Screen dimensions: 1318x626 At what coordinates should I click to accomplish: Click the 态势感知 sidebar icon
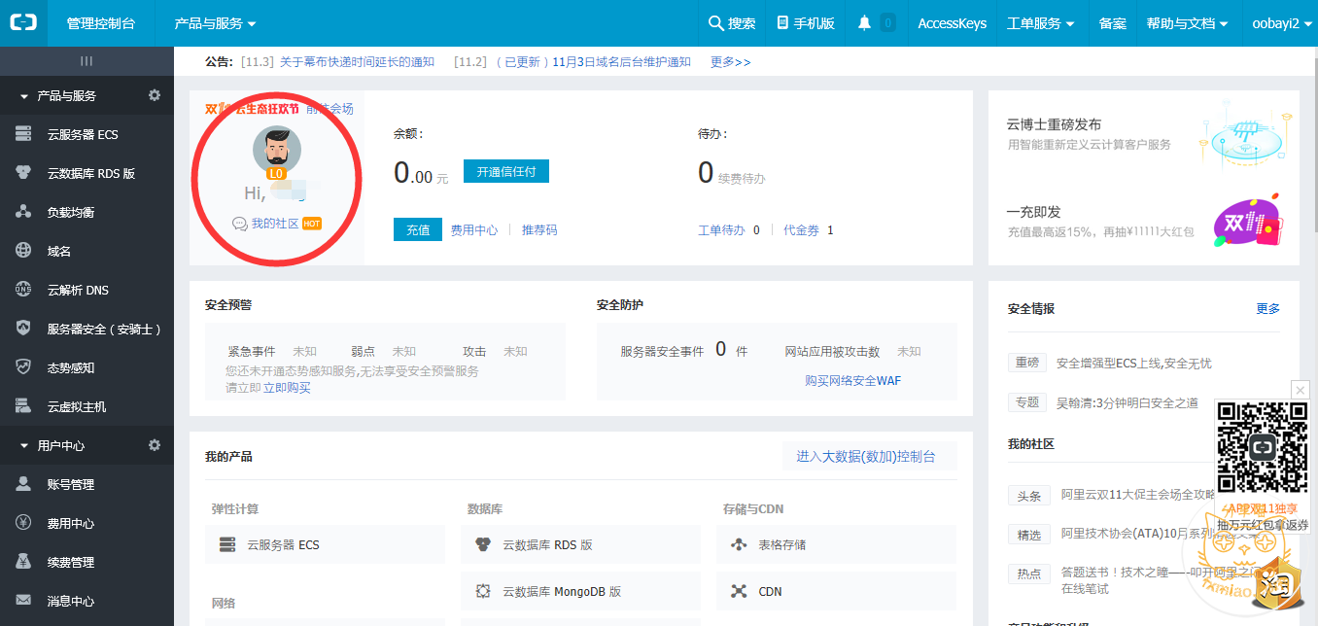pos(24,367)
